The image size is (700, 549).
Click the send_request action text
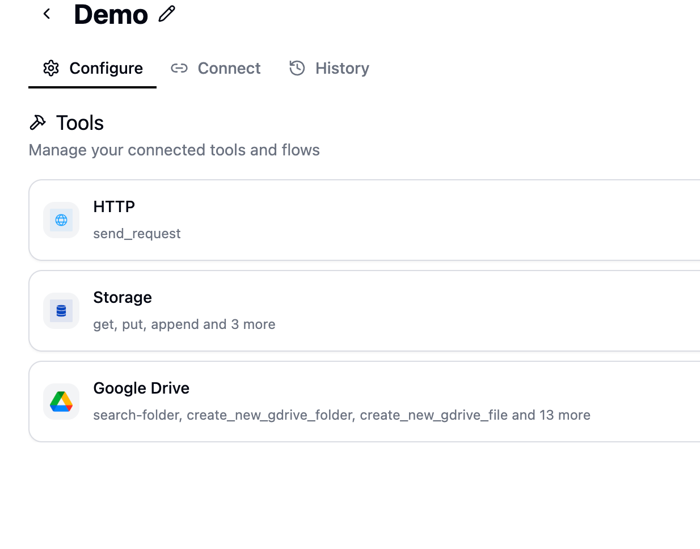pyautogui.click(x=137, y=234)
